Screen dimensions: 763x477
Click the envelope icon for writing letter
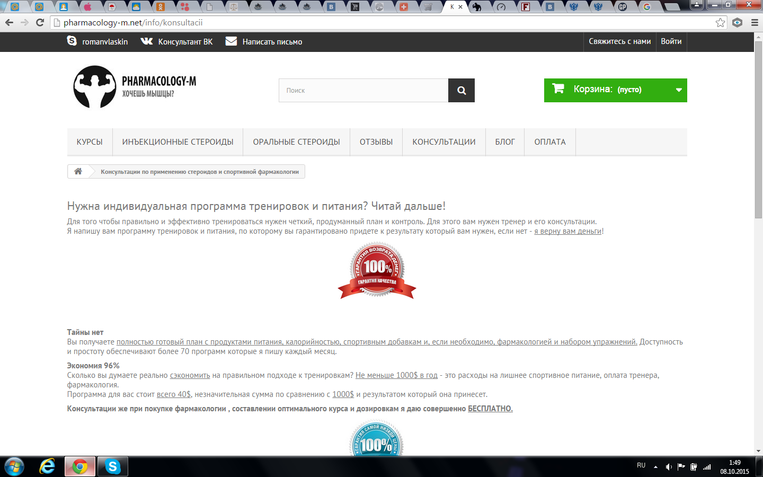tap(231, 41)
